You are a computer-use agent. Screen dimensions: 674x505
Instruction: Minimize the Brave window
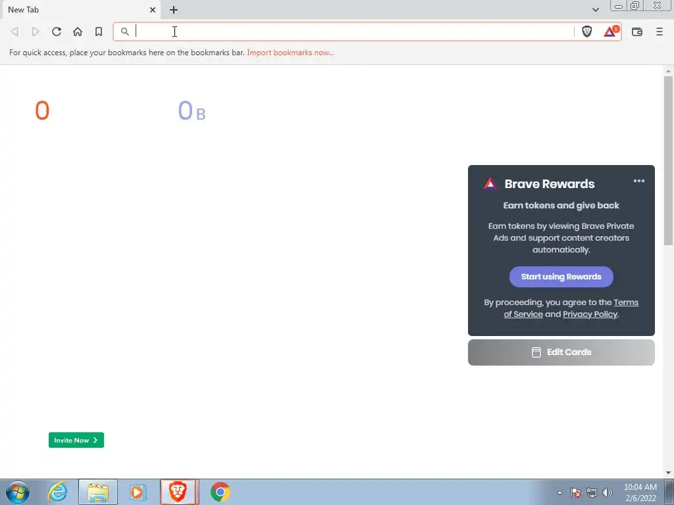[x=619, y=6]
